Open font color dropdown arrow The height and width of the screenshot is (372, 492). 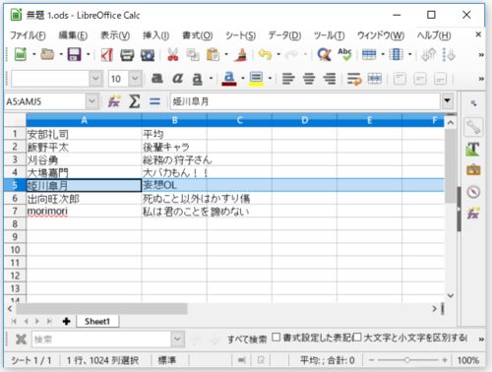click(x=243, y=79)
